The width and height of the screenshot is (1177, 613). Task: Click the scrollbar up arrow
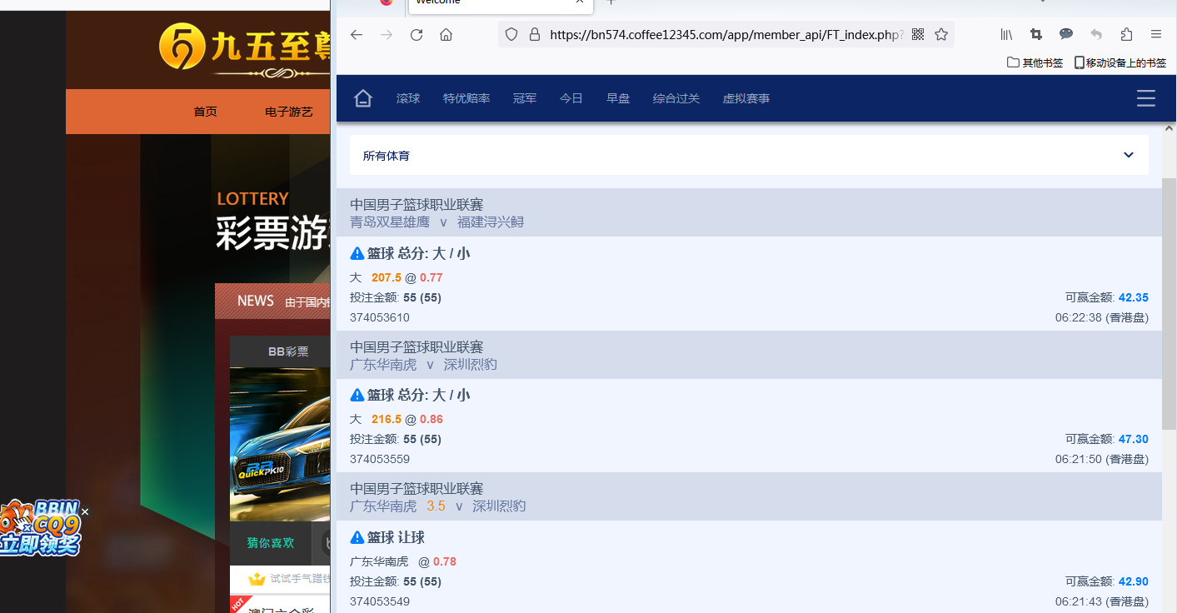(1170, 128)
